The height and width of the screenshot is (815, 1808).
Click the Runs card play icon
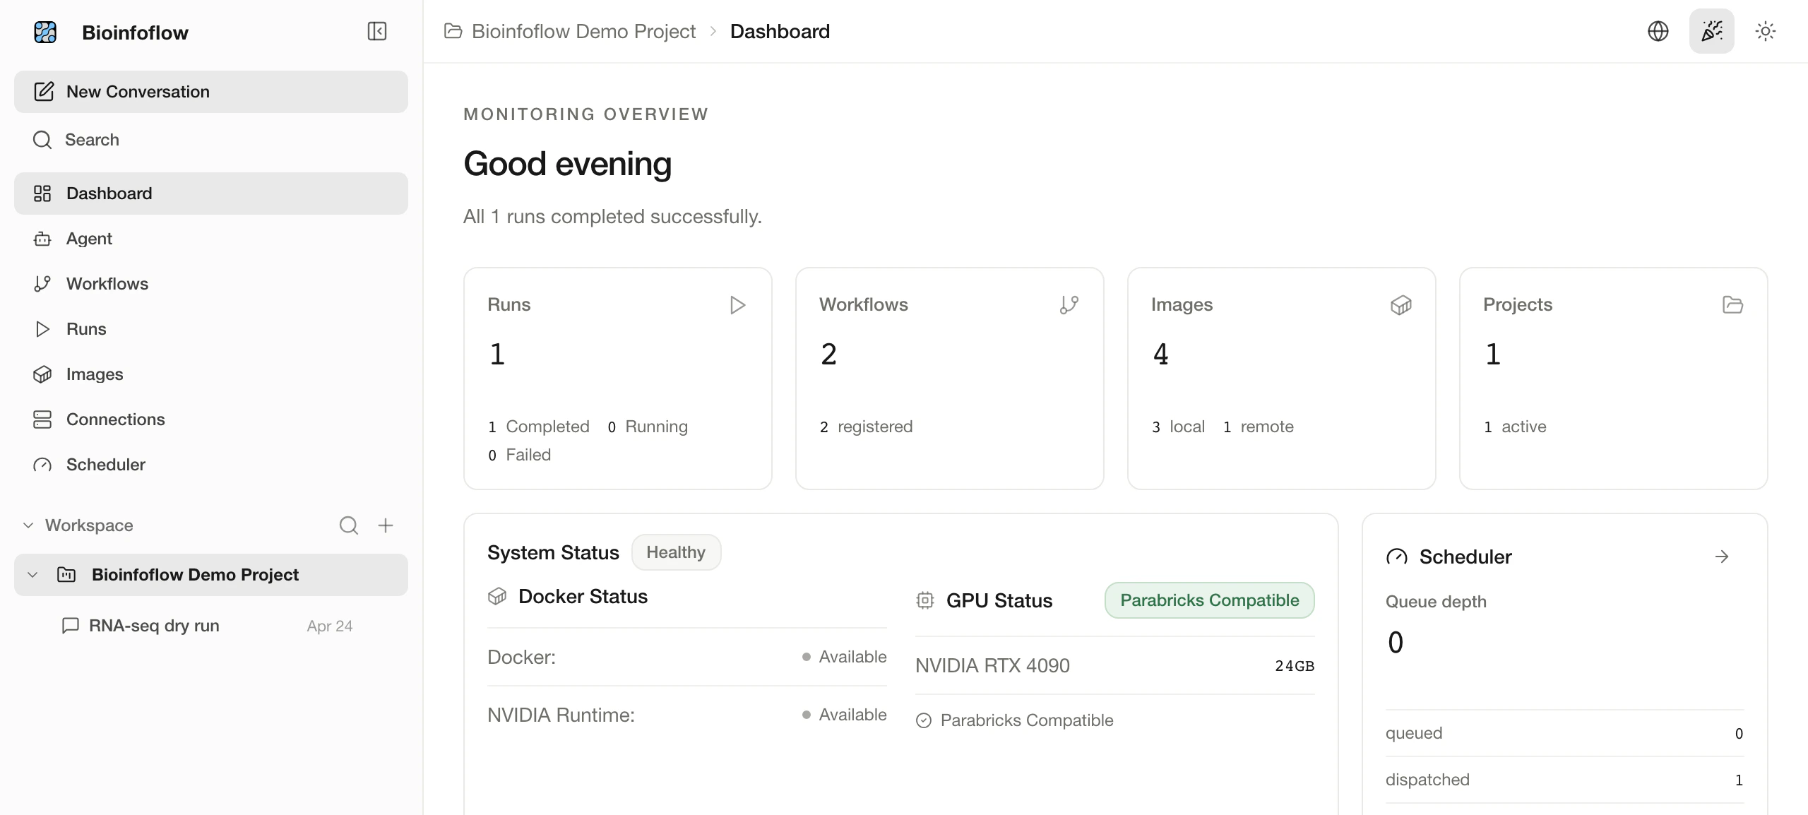[737, 305]
